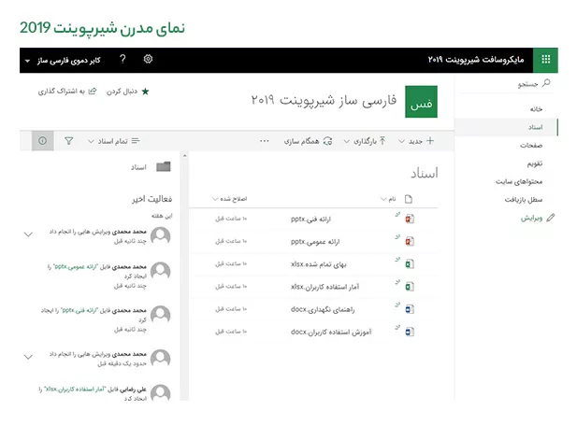Click avatar beside ارائه عمومی.pptx activity entry
Viewport: 577px width, 425px height.
click(x=161, y=272)
